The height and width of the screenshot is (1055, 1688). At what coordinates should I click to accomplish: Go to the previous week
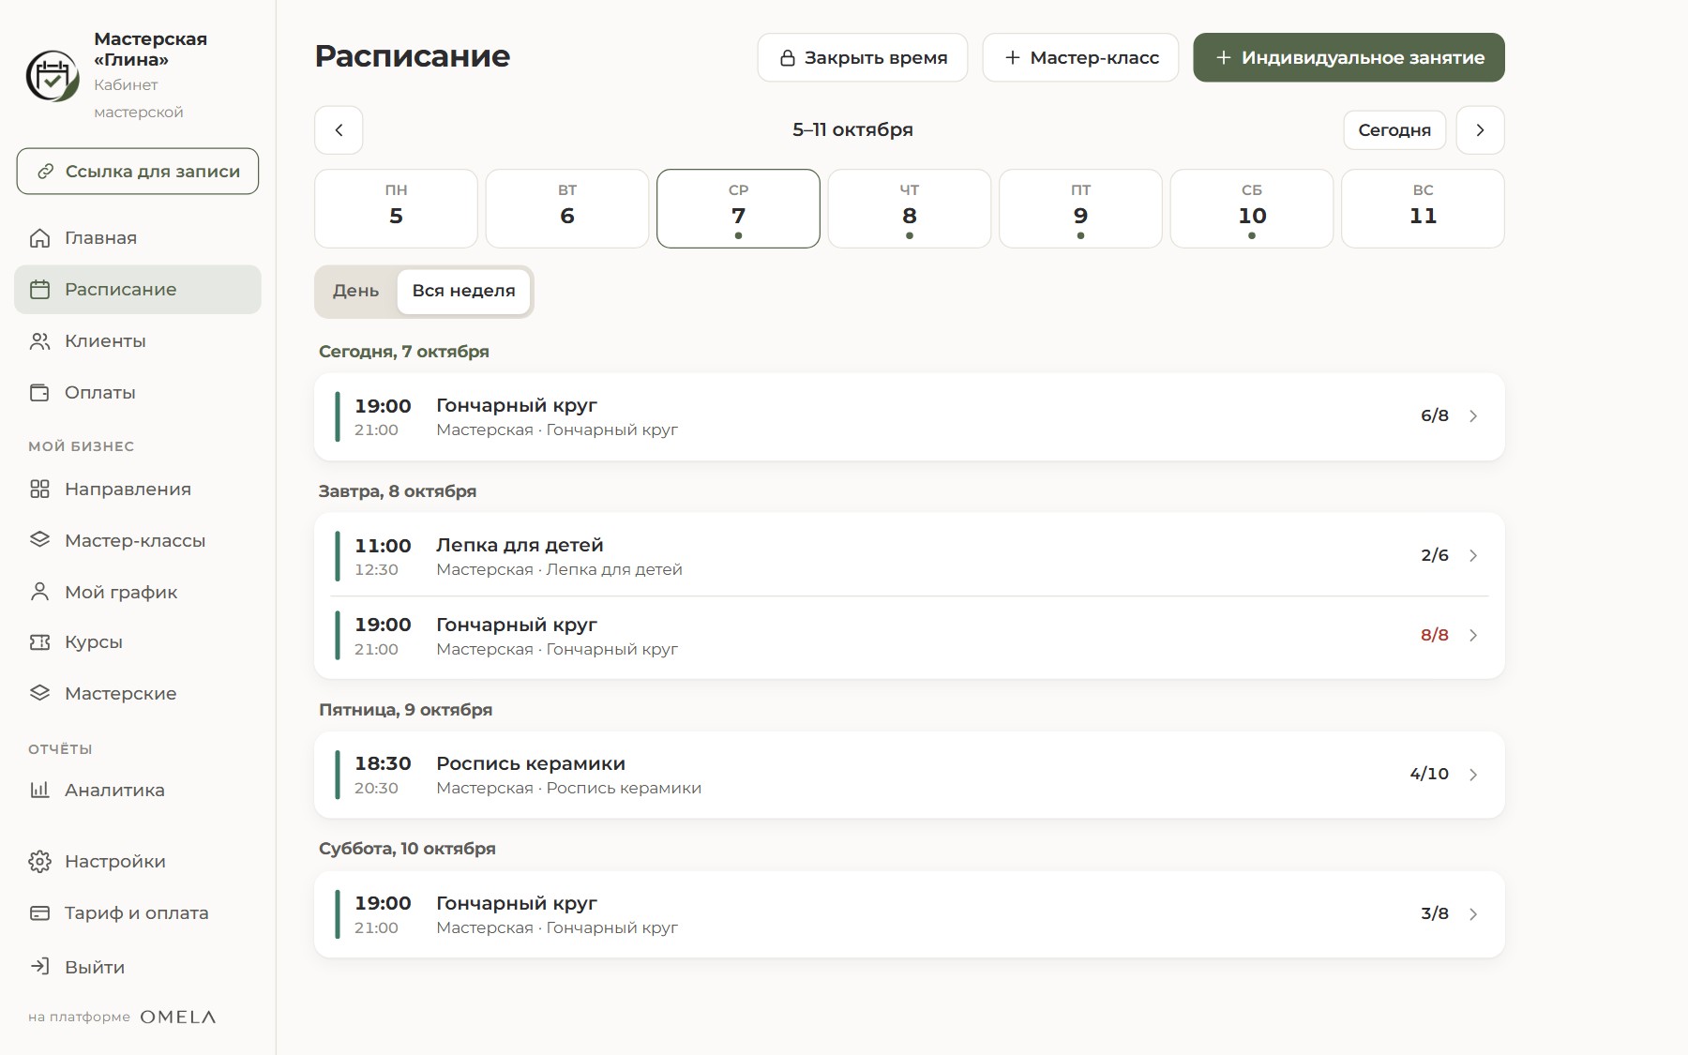pyautogui.click(x=339, y=130)
